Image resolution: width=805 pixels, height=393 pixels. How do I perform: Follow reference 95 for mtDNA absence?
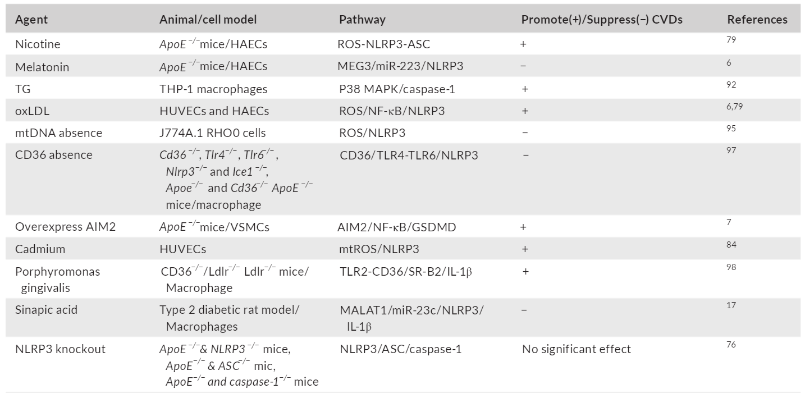coord(731,129)
